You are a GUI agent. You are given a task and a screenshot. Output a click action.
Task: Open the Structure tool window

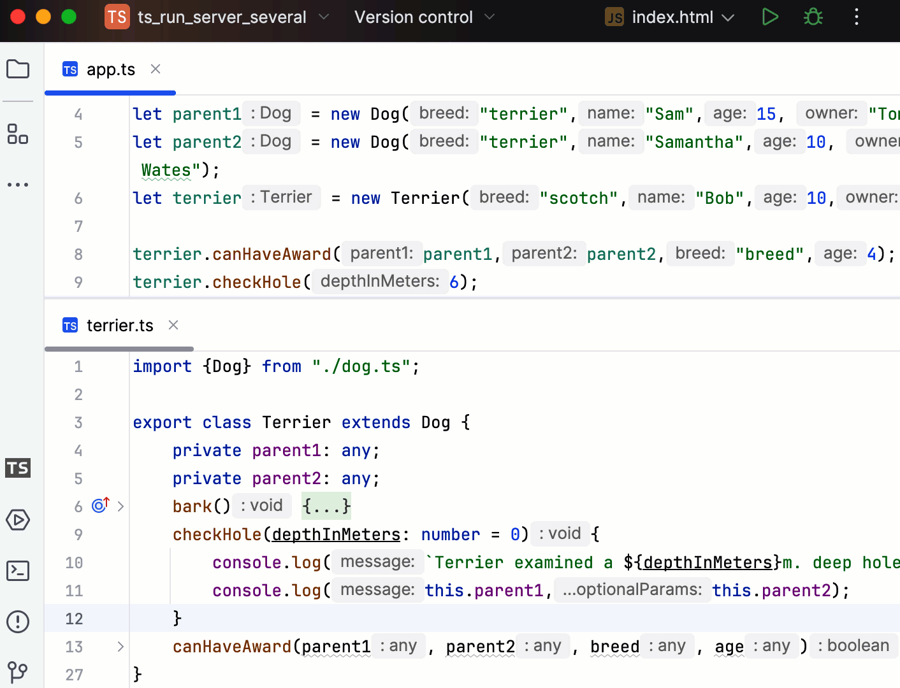click(18, 135)
